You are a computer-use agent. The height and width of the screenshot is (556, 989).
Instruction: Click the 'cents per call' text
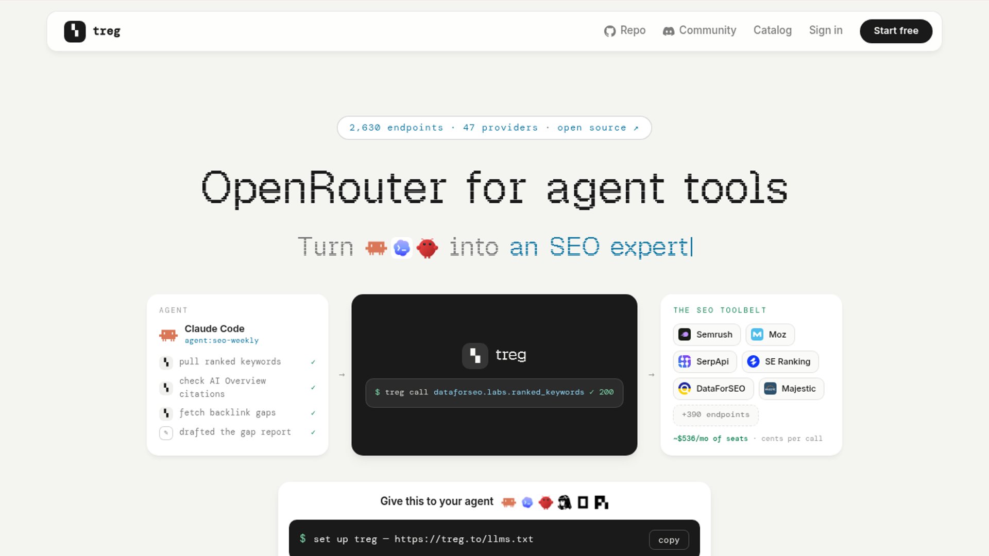tap(792, 439)
